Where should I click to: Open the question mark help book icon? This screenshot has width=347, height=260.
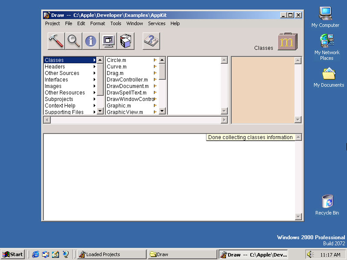pos(151,41)
